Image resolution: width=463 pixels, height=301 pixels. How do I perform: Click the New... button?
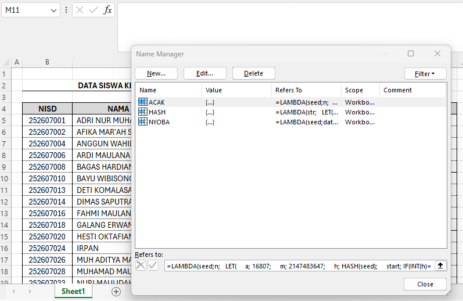tap(156, 73)
